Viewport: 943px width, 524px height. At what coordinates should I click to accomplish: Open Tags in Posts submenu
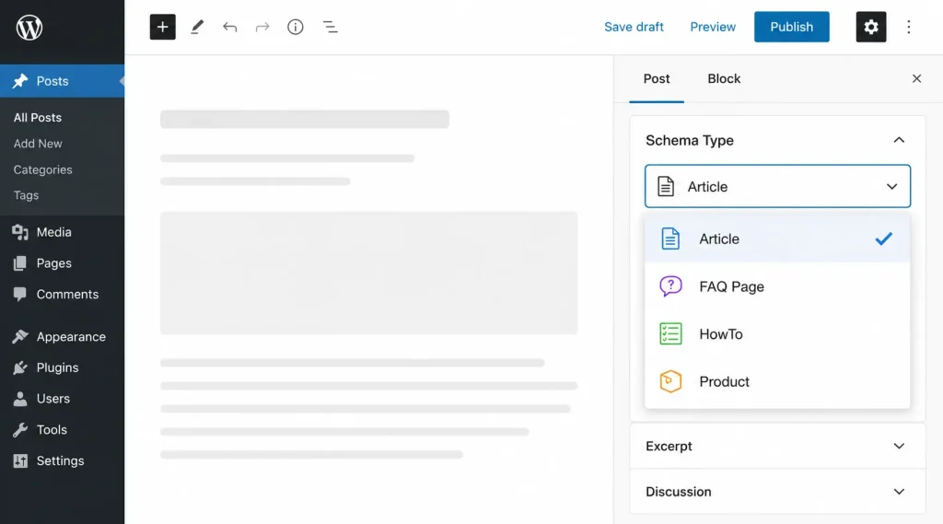pyautogui.click(x=26, y=195)
